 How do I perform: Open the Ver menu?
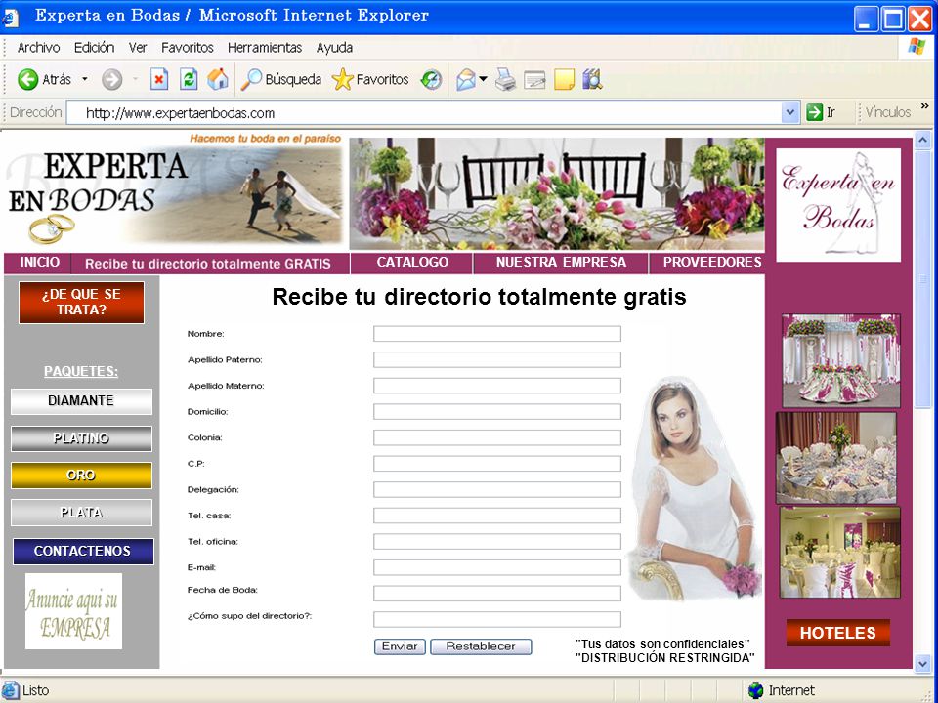[x=138, y=48]
